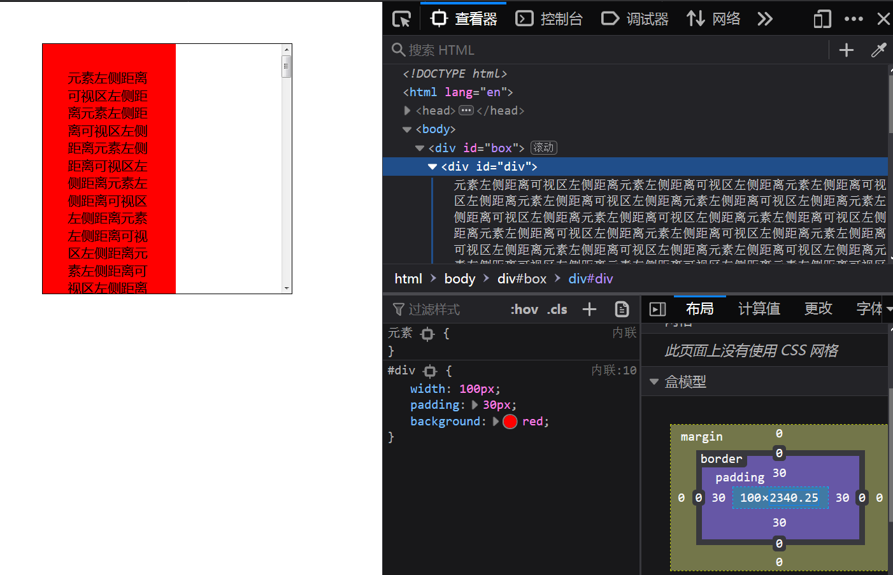Image resolution: width=893 pixels, height=575 pixels.
Task: Click the 内联:10 source link
Action: (613, 371)
